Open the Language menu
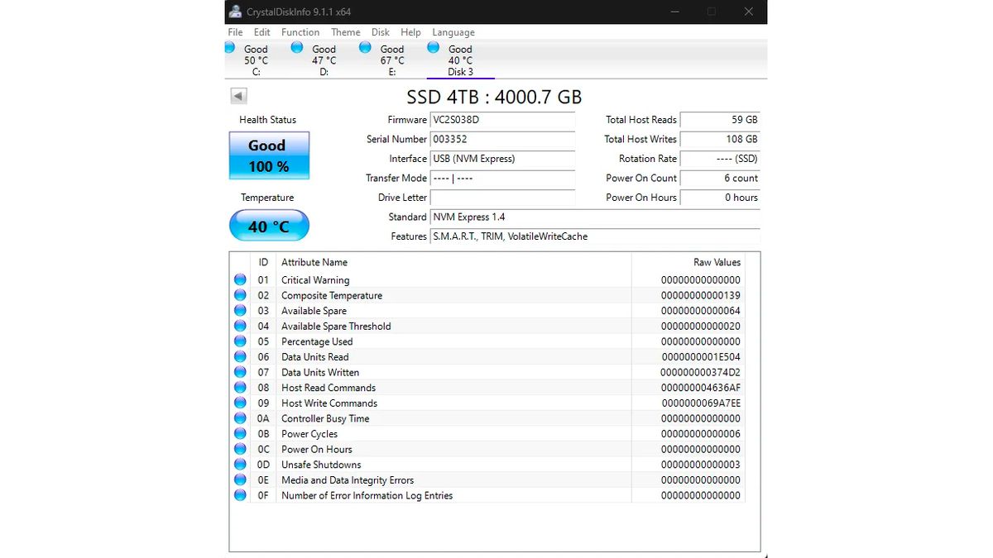The image size is (993, 558). click(453, 32)
